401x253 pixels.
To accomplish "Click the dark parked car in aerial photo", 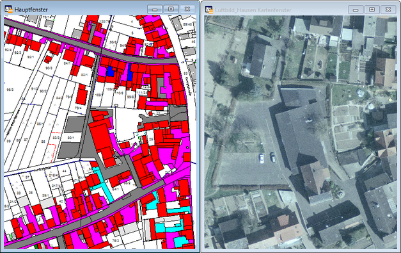I will coord(273,157).
